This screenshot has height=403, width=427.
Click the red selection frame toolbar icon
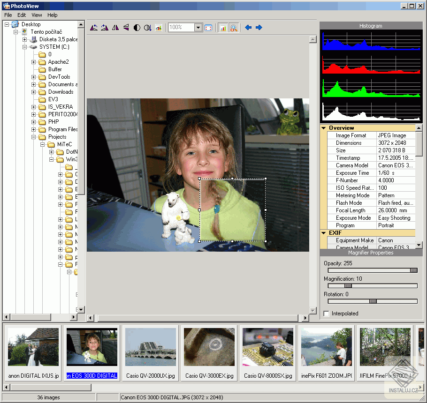point(209,28)
